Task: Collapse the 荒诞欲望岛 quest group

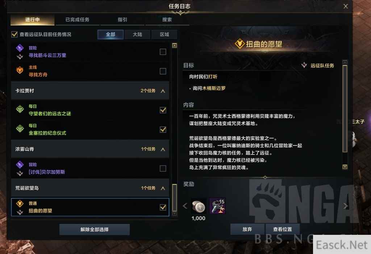Action: click(x=163, y=188)
